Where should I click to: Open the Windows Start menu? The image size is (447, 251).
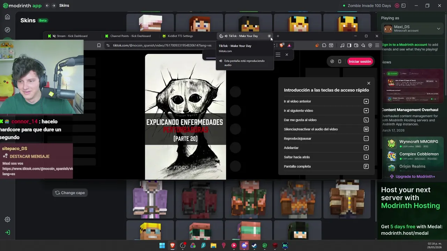(162, 246)
